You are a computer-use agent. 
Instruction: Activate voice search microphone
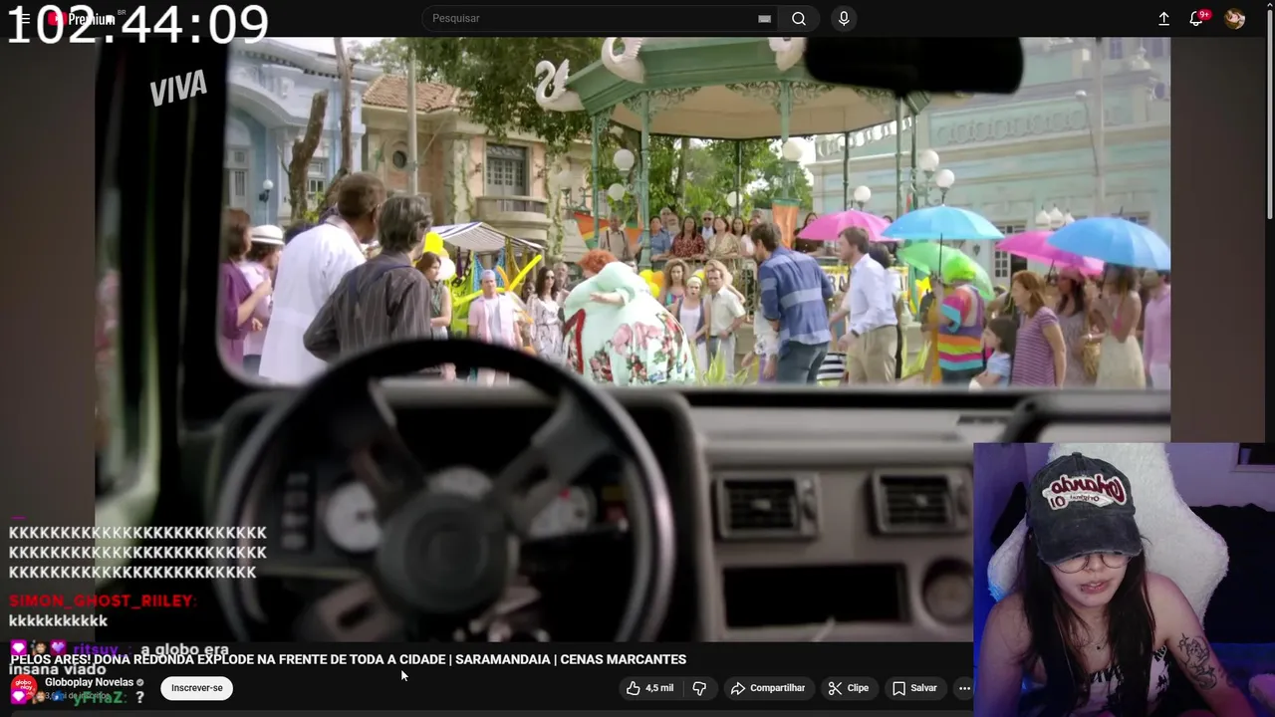click(844, 19)
